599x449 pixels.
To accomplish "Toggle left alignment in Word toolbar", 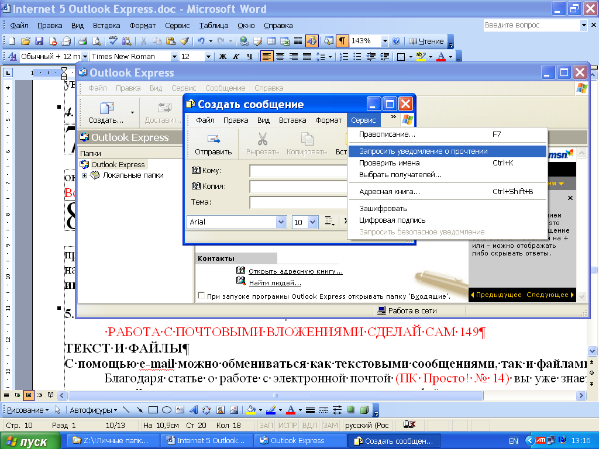I will click(x=266, y=57).
